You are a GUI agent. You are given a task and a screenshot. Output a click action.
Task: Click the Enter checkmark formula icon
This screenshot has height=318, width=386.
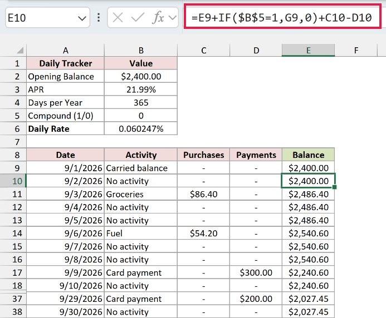pos(138,18)
